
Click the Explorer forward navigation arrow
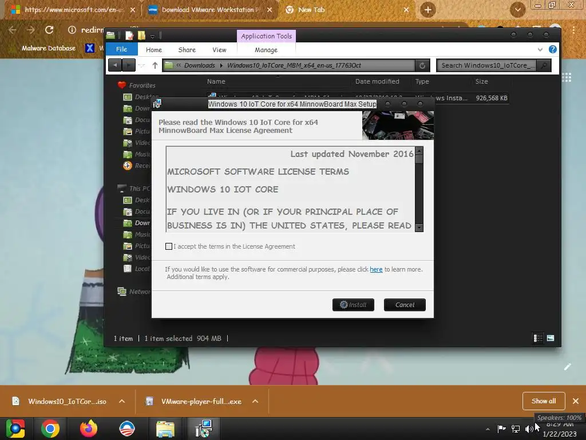[x=129, y=65]
